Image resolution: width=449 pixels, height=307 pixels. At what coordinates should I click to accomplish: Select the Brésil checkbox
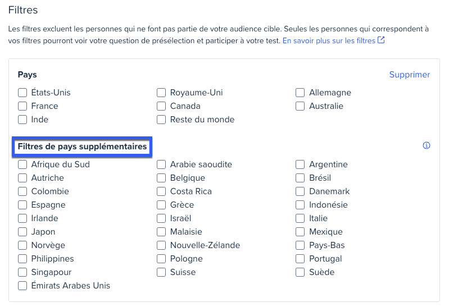[300, 178]
